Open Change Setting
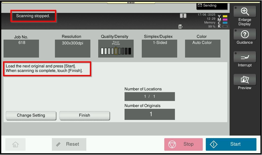262x155 pixels. click(x=31, y=115)
